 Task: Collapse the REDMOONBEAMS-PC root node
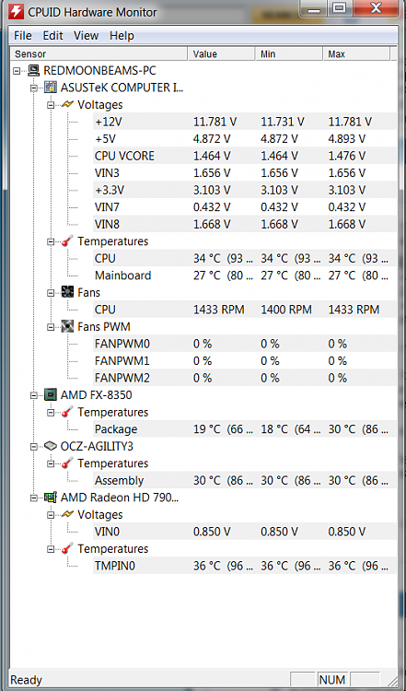[17, 71]
